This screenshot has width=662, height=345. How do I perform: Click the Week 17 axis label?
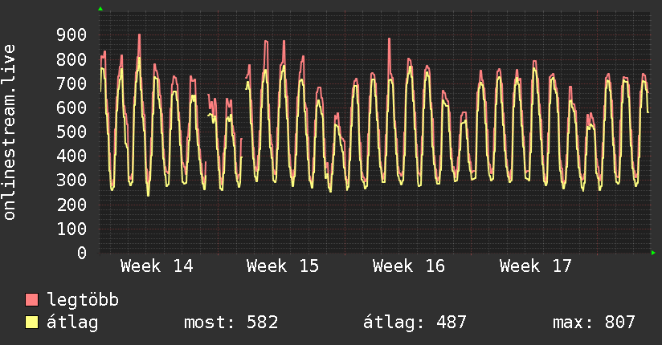pyautogui.click(x=535, y=266)
